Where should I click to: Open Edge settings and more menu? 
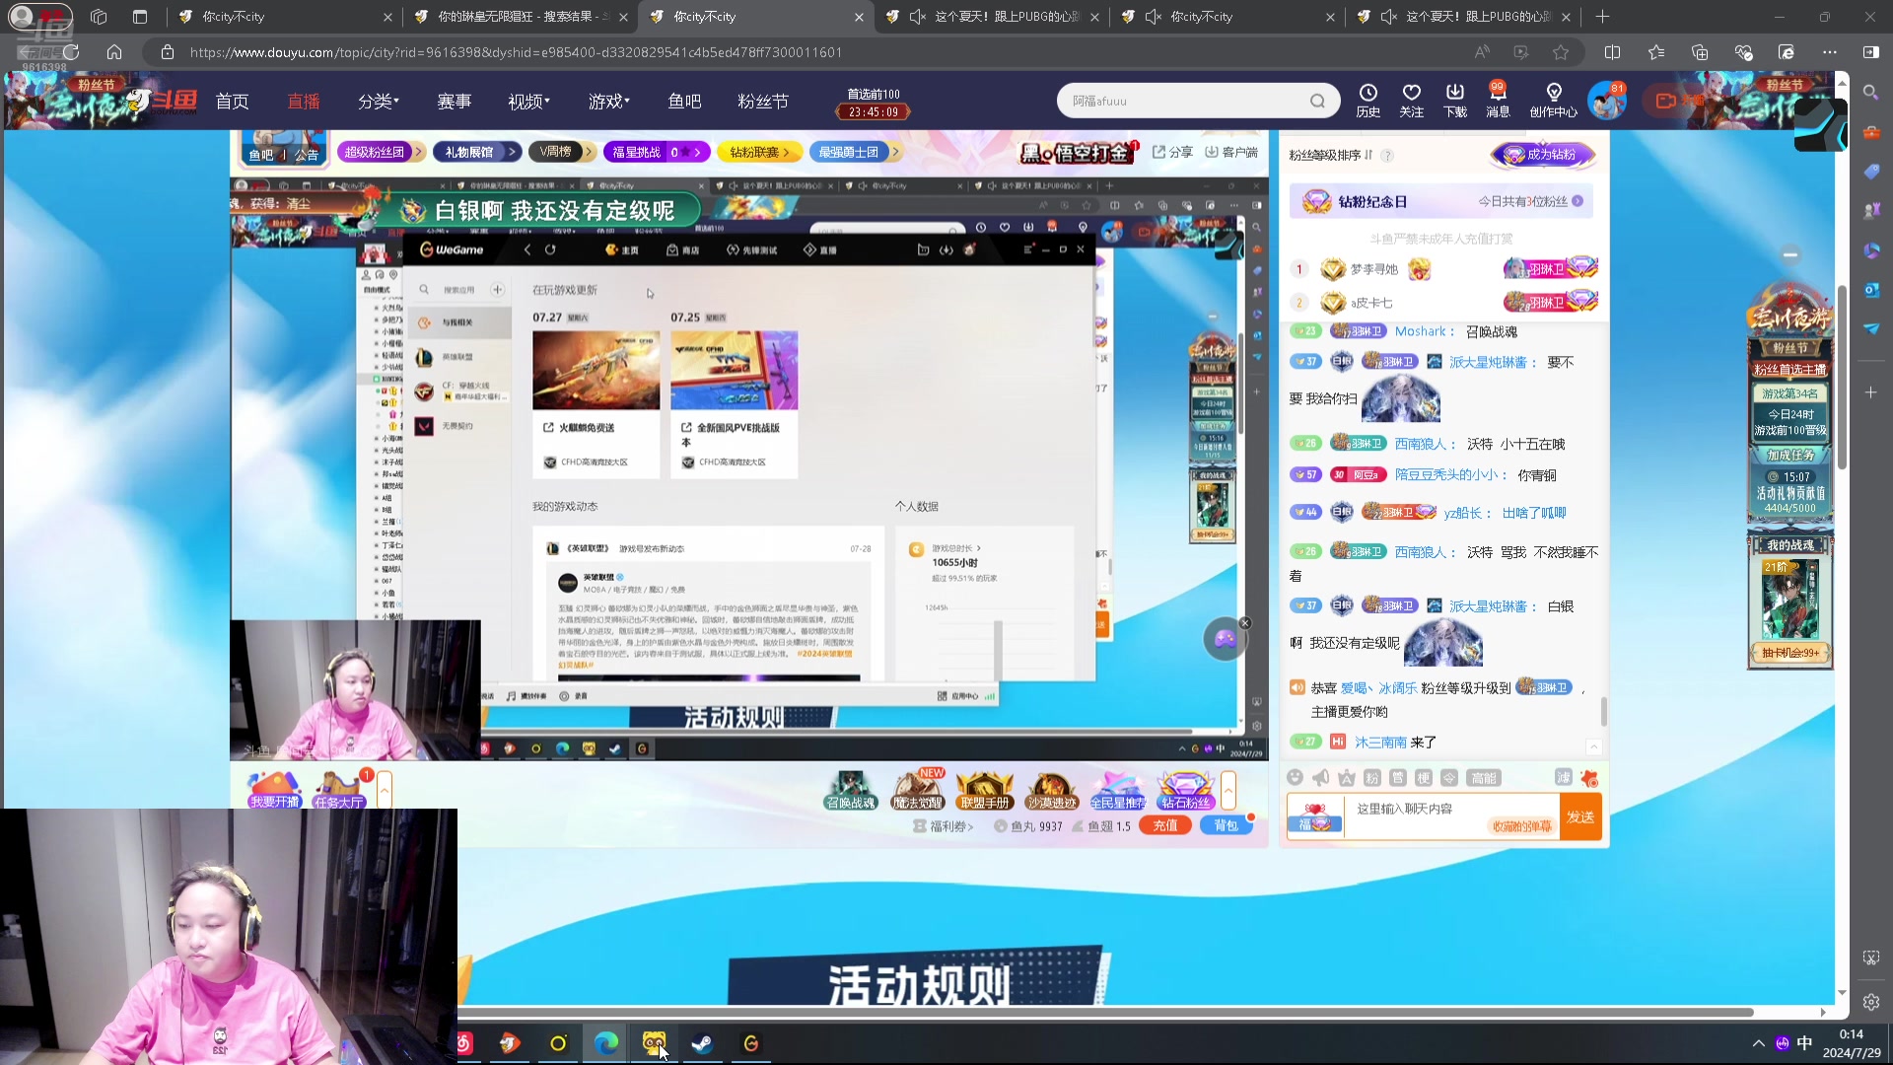1830,52
